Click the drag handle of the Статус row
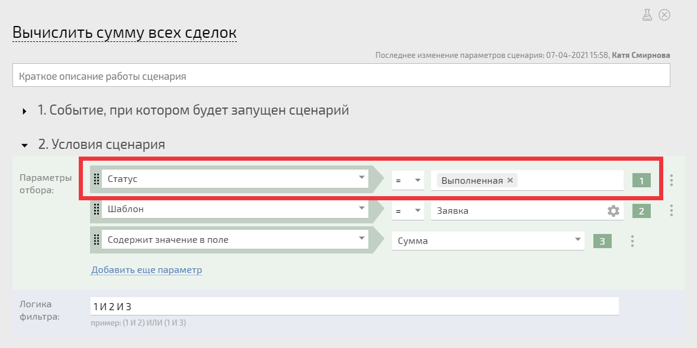Image resolution: width=697 pixels, height=348 pixels. pos(96,179)
